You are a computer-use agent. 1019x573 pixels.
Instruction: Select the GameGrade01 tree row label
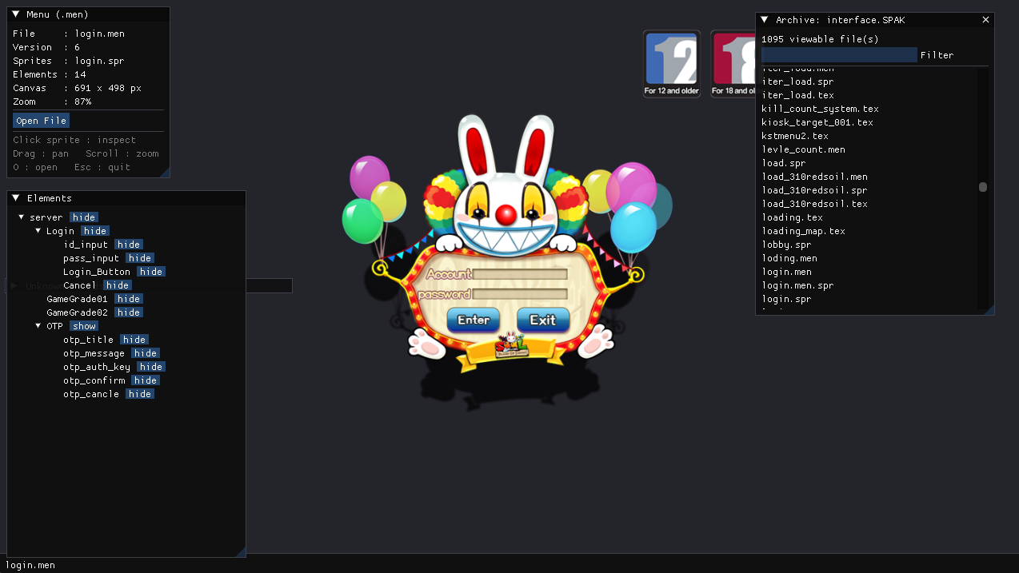coord(77,299)
